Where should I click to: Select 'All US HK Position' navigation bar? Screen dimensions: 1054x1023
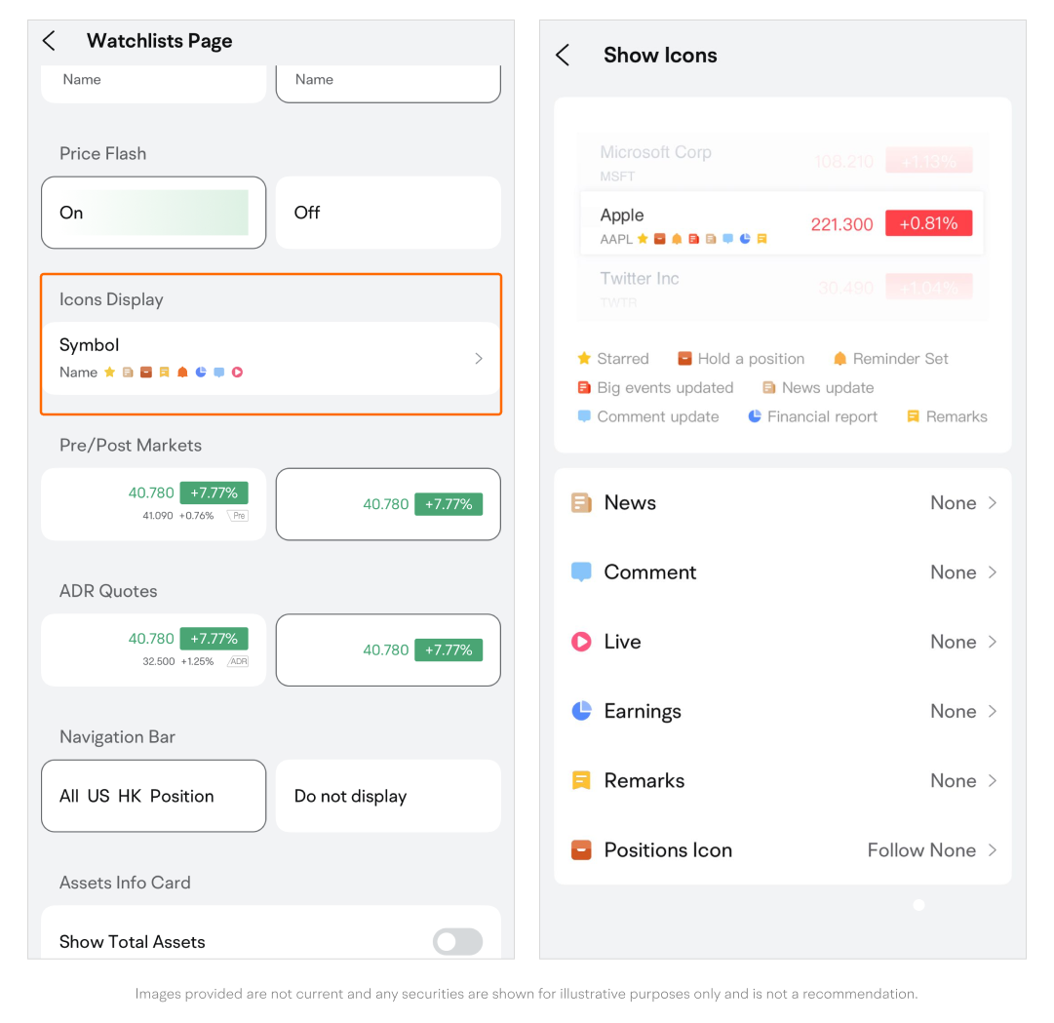[153, 796]
